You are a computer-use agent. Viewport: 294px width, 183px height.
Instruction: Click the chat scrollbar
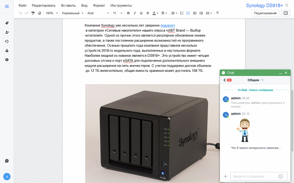tap(292, 121)
